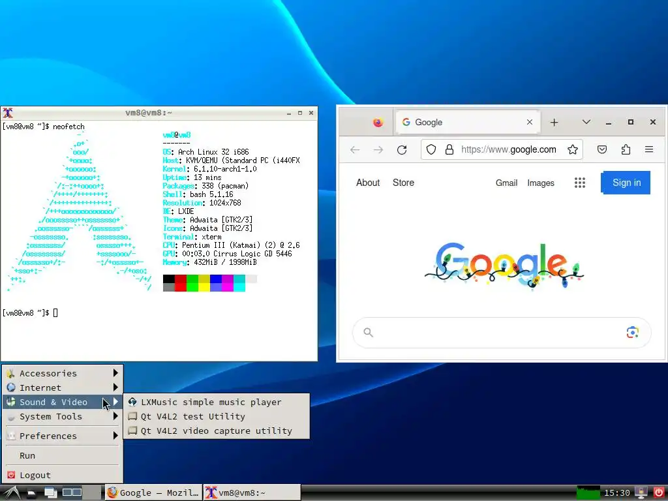Launch Qt V4L2 video capture utility
Image resolution: width=668 pixels, height=501 pixels.
point(217,431)
